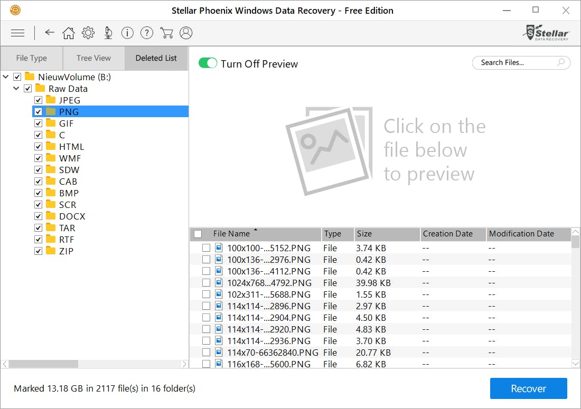The width and height of the screenshot is (581, 409).
Task: Click the HTML folder icon
Action: (x=51, y=146)
